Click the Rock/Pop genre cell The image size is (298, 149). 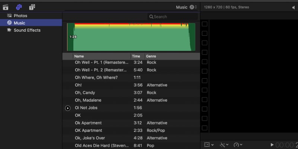156,130
